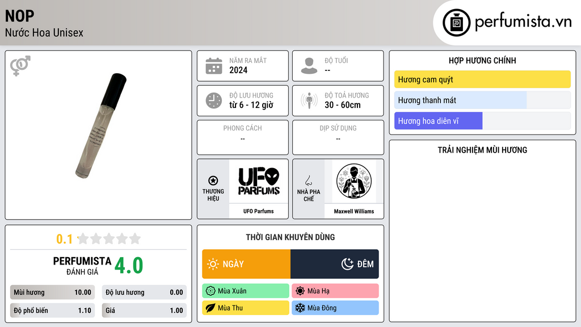Click the unisex gender symbol icon

pyautogui.click(x=20, y=66)
